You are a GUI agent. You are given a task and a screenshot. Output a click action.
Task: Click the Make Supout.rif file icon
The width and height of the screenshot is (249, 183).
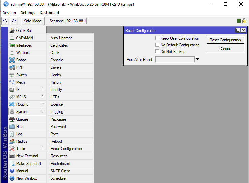point(12,164)
